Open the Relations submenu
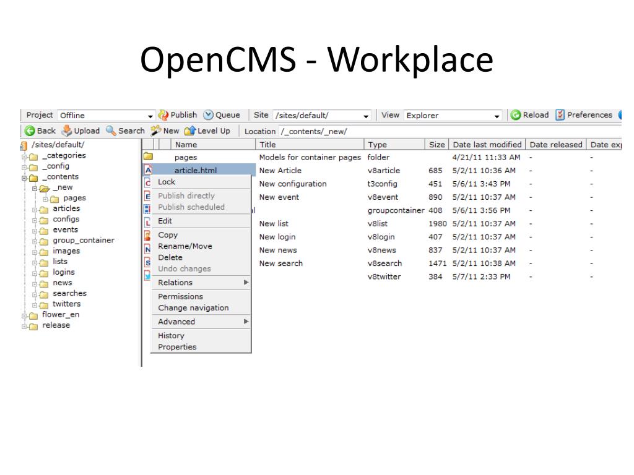This screenshot has width=634, height=475. (201, 283)
